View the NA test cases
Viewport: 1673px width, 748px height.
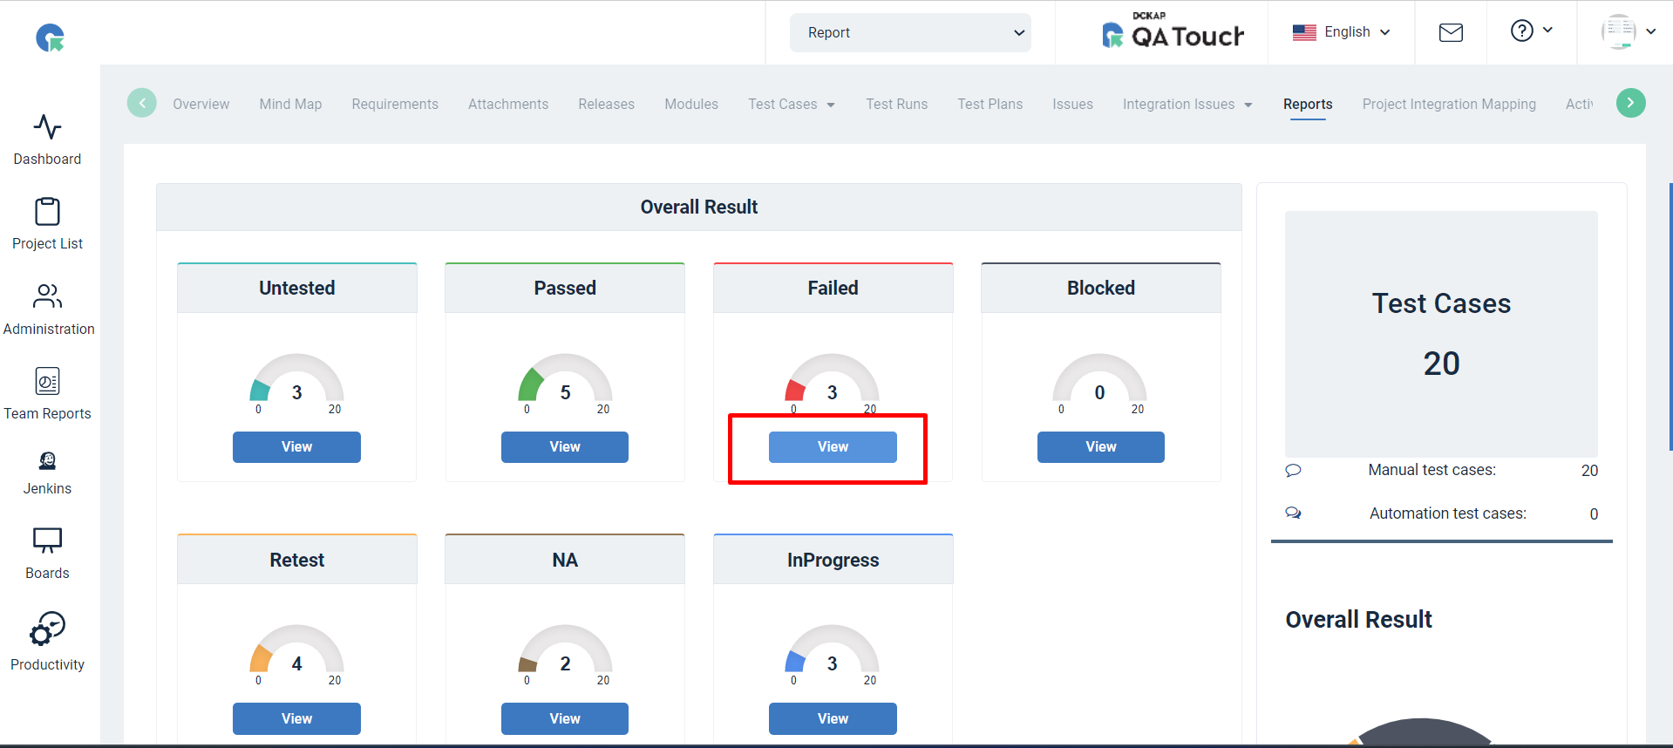(x=565, y=719)
